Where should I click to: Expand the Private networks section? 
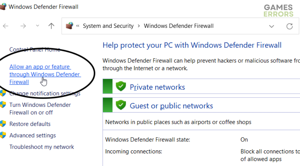157,87
